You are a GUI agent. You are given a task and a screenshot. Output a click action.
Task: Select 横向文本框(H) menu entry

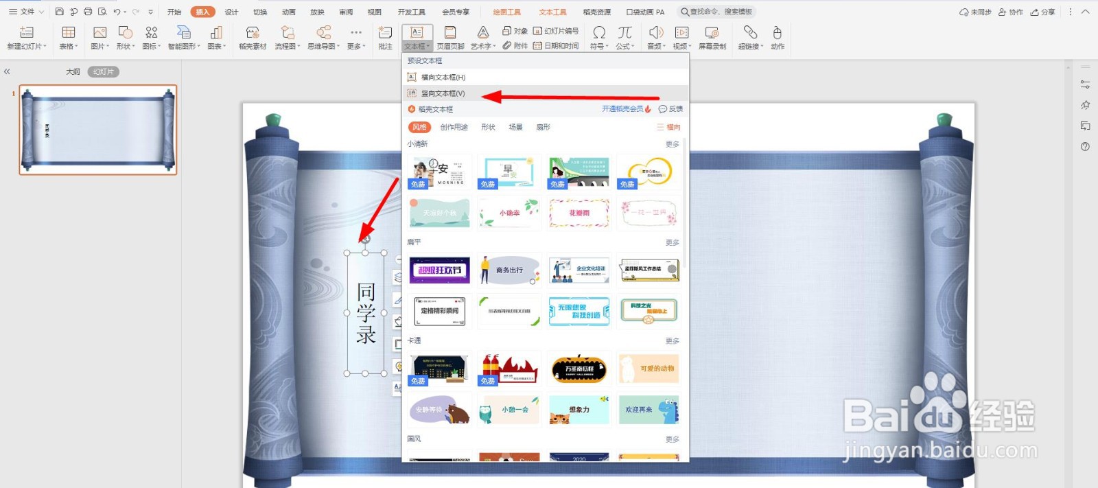tap(546, 77)
